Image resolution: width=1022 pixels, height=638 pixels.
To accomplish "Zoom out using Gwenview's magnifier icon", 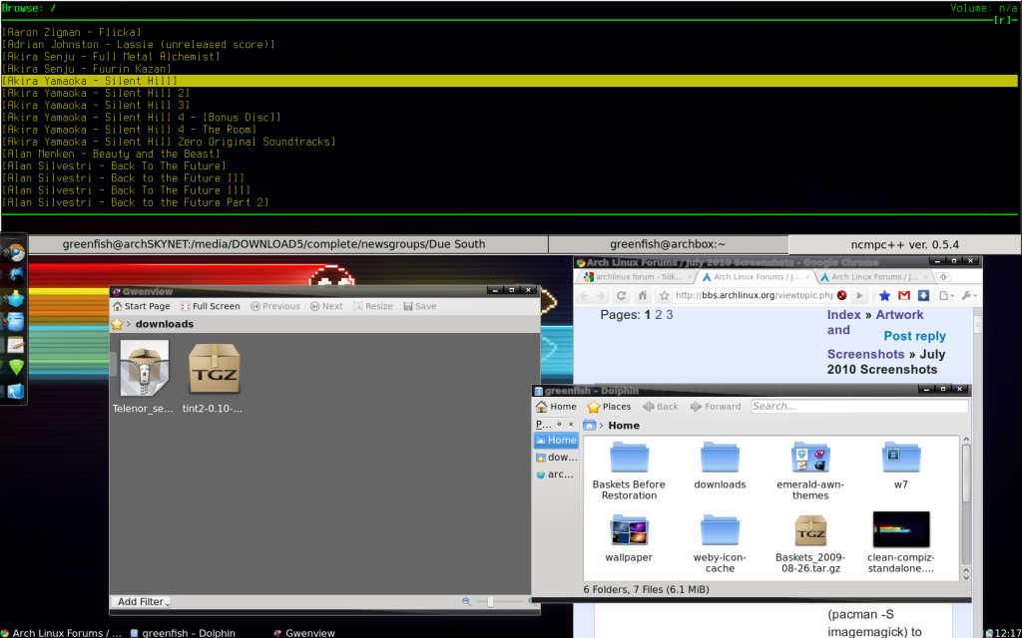I will [x=467, y=602].
